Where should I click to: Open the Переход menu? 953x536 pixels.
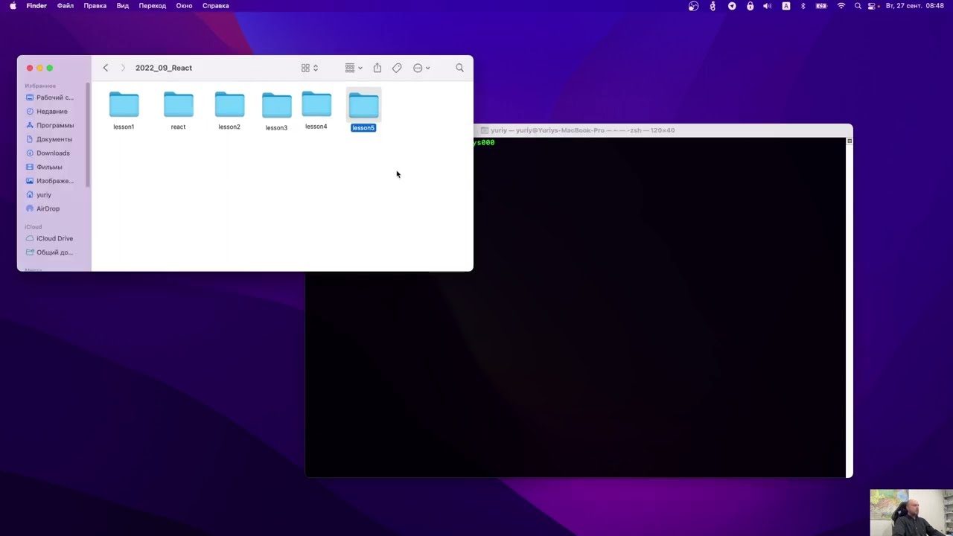[x=153, y=6]
